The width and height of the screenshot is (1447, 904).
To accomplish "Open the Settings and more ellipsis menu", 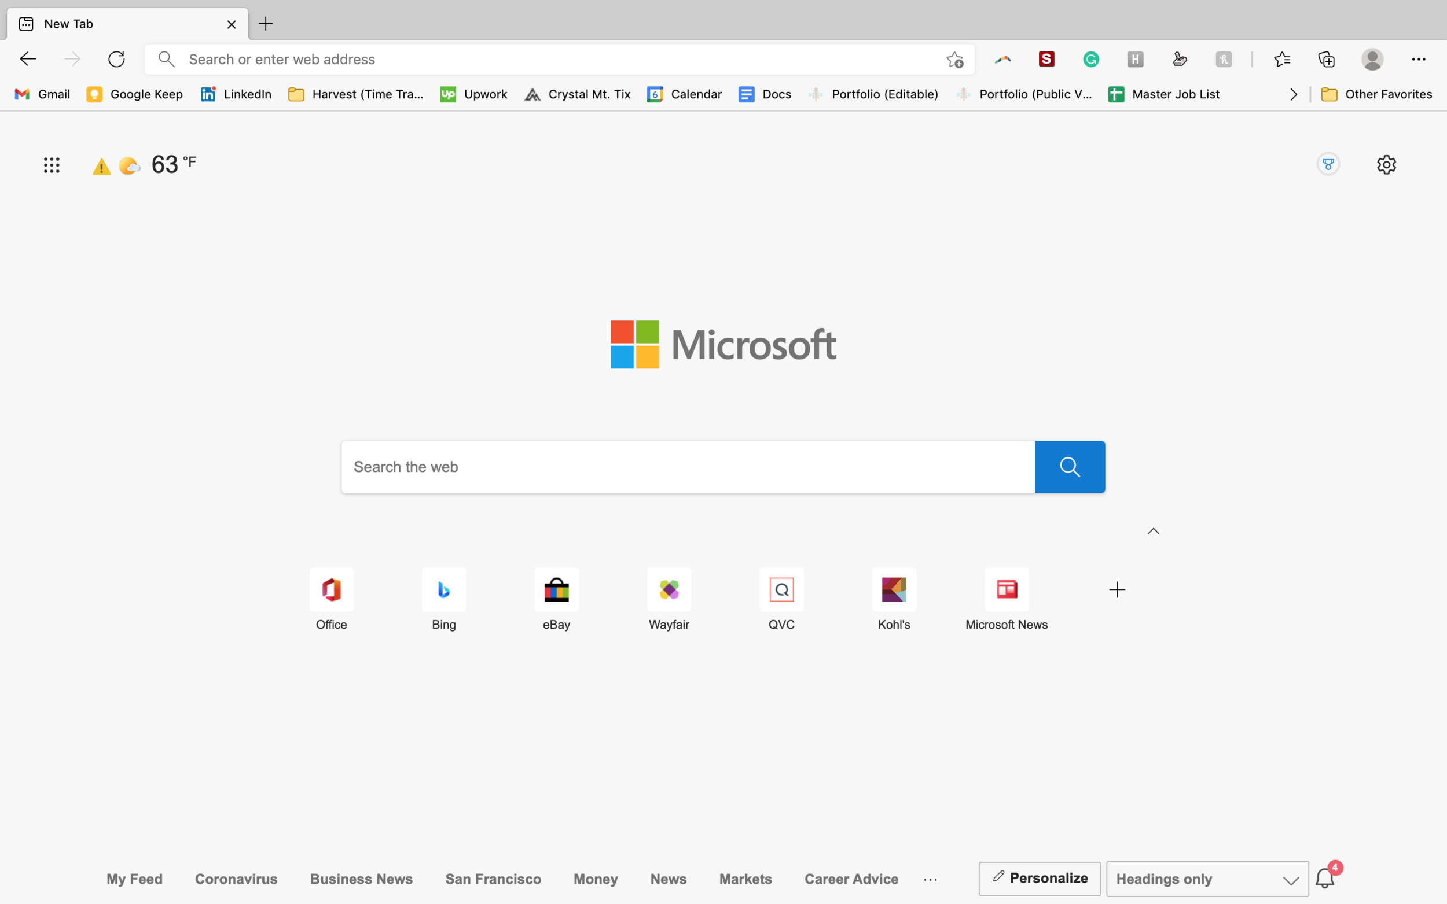I will (x=1419, y=59).
